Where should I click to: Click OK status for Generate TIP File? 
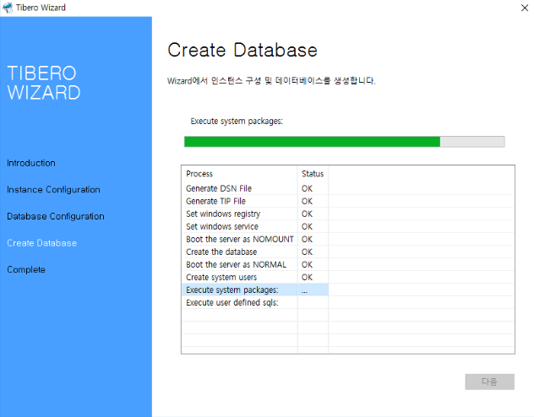(307, 201)
